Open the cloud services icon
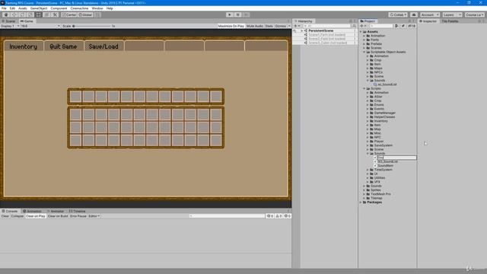 point(414,14)
